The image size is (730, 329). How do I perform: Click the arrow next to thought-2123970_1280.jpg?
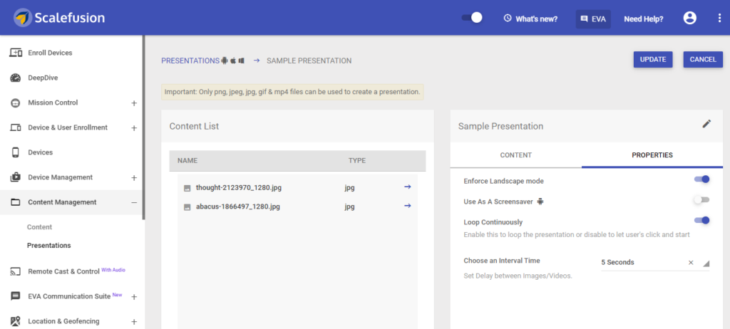(x=407, y=187)
